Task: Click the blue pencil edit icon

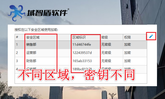Action: (151, 36)
